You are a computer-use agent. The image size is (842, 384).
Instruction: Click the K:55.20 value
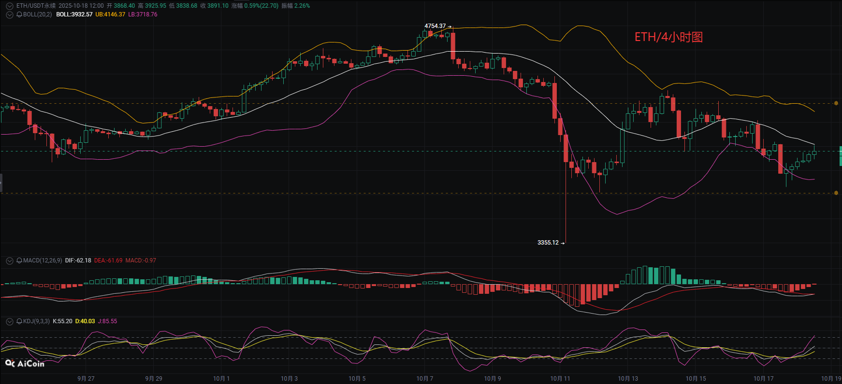pyautogui.click(x=62, y=321)
